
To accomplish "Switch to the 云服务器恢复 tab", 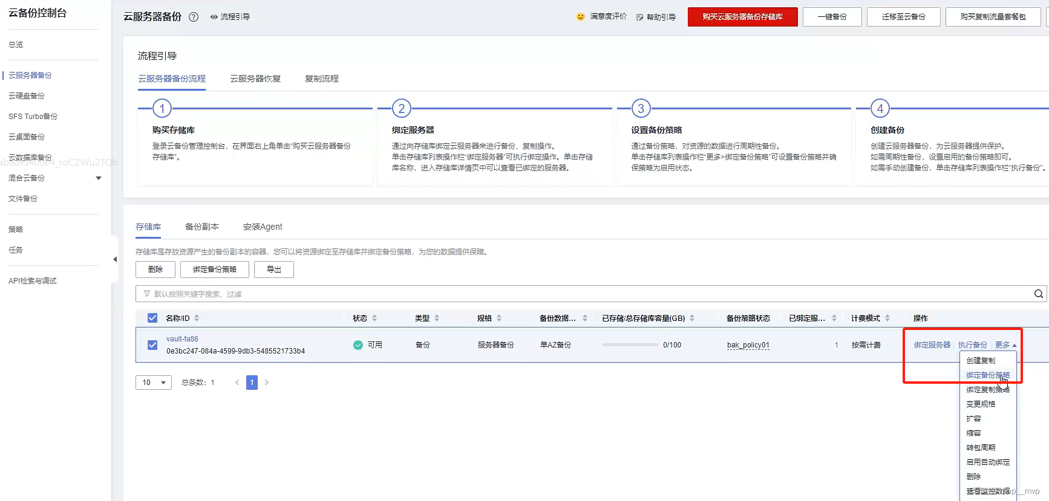I will 255,79.
